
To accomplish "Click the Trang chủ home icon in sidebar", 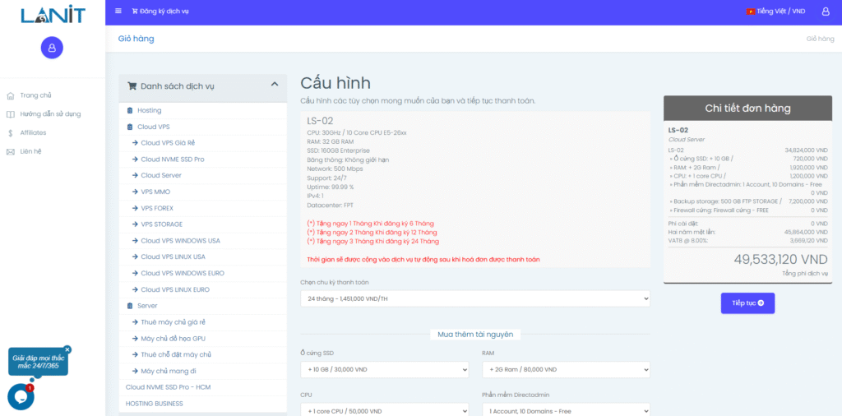I will click(11, 95).
